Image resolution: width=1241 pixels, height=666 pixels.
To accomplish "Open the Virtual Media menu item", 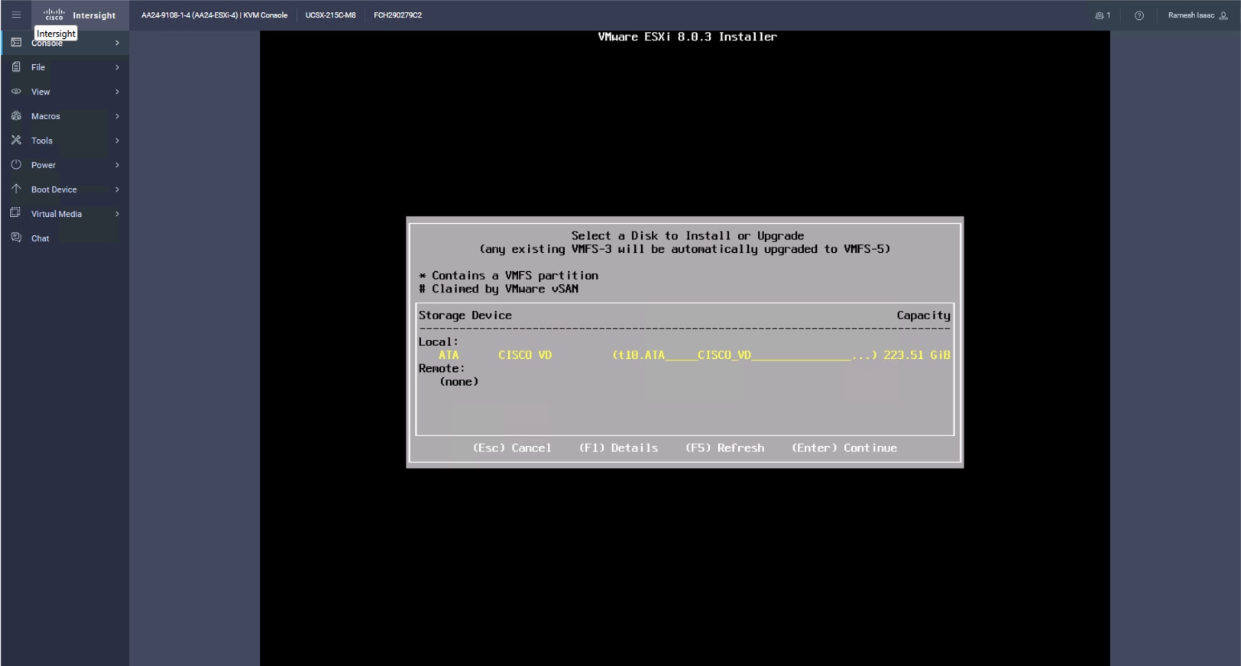I will [65, 214].
